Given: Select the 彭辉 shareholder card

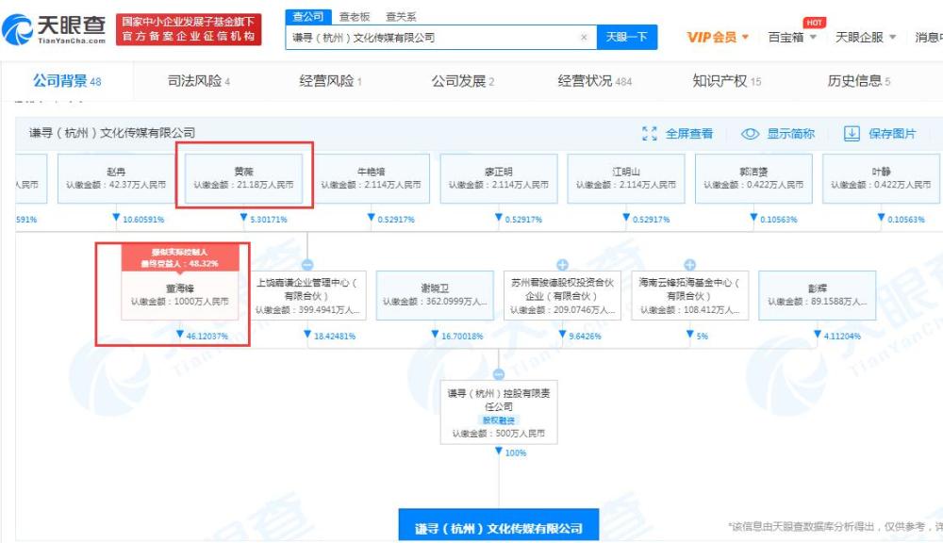Looking at the screenshot, I should coord(818,295).
